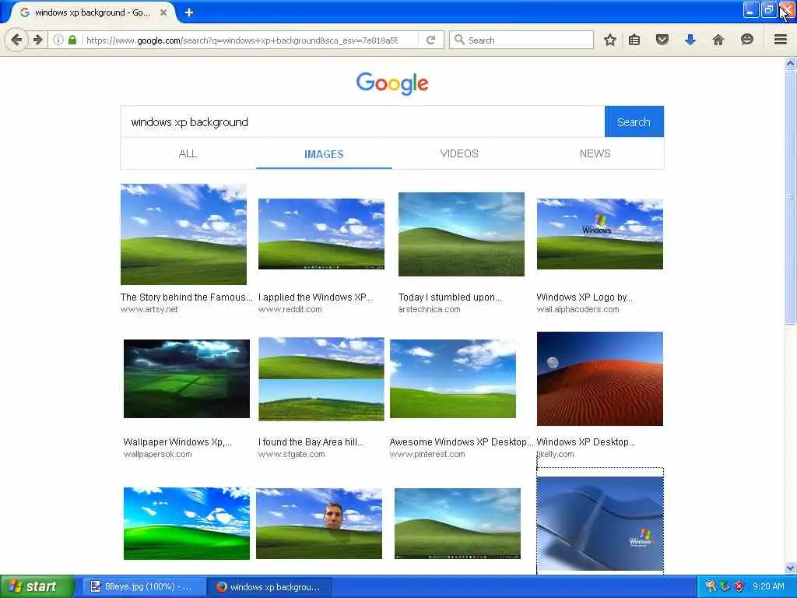Open the reddit.com wallpaper thumbnail
The width and height of the screenshot is (797, 598).
(x=321, y=234)
